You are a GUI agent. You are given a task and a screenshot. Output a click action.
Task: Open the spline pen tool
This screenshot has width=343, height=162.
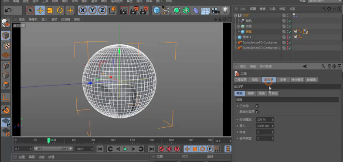click(x=166, y=10)
